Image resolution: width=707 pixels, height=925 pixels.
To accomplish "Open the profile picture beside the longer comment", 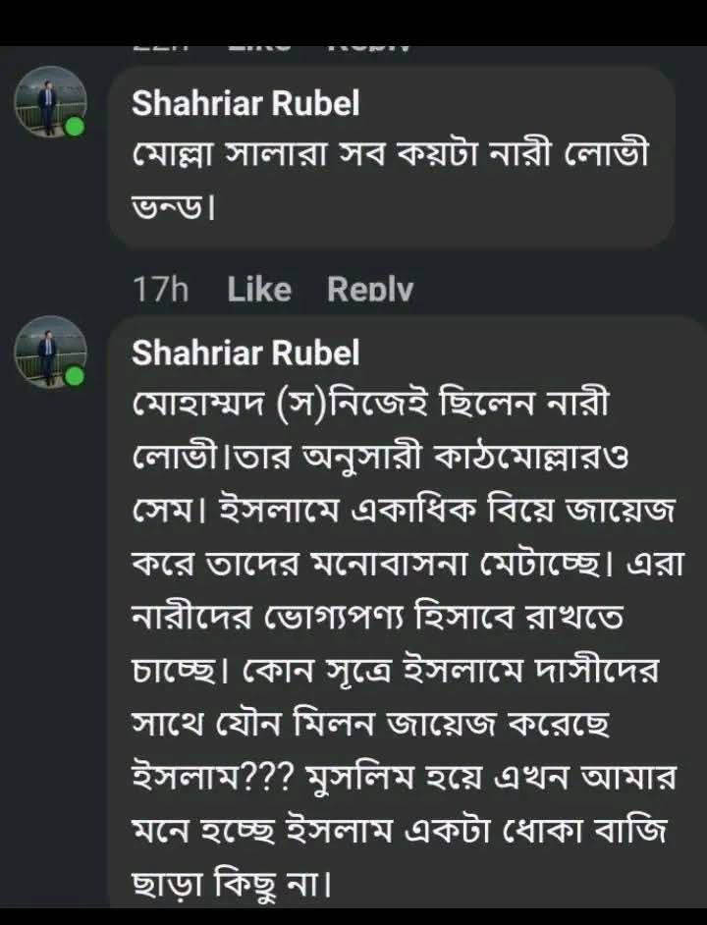I will (50, 353).
